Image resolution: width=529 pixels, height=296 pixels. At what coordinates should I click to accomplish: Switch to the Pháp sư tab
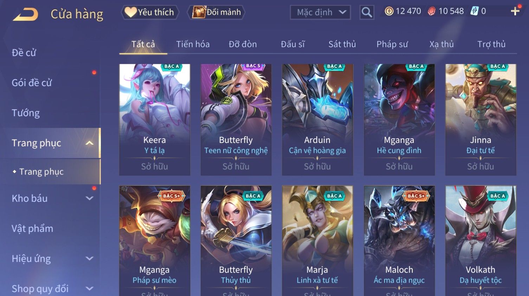(392, 44)
